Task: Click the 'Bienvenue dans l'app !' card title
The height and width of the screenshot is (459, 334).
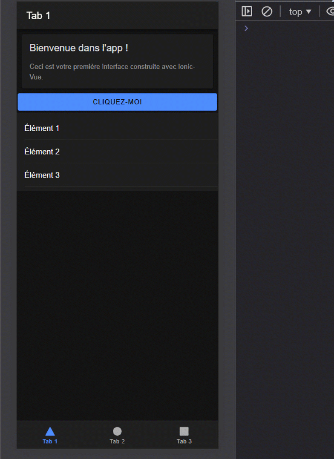Action: (79, 48)
